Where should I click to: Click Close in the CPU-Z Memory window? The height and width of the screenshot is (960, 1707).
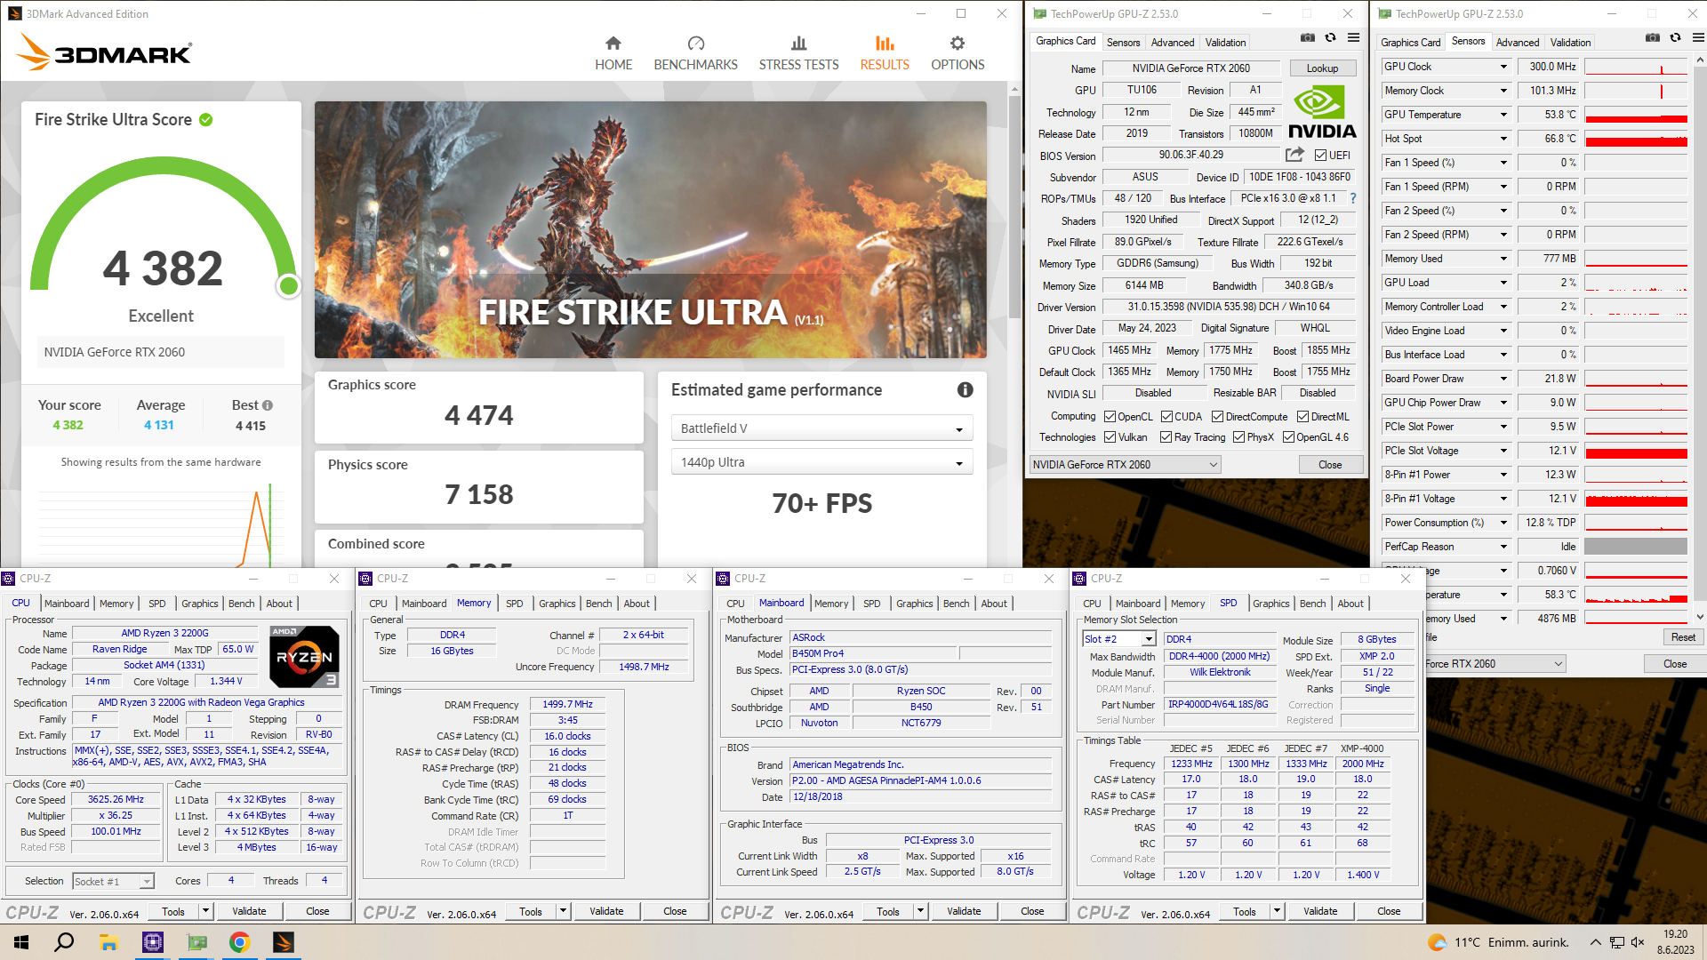pos(675,911)
